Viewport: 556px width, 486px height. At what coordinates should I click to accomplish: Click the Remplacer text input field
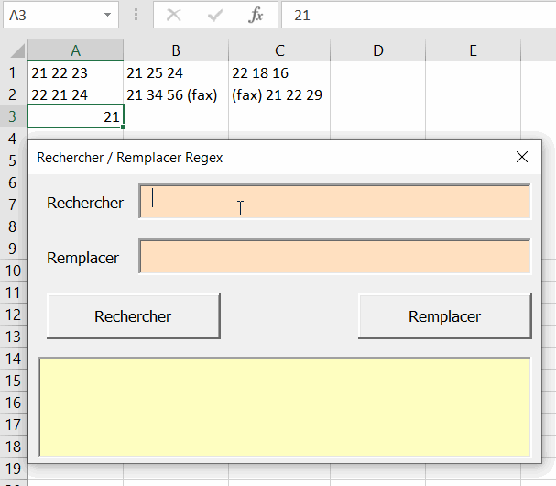click(335, 257)
